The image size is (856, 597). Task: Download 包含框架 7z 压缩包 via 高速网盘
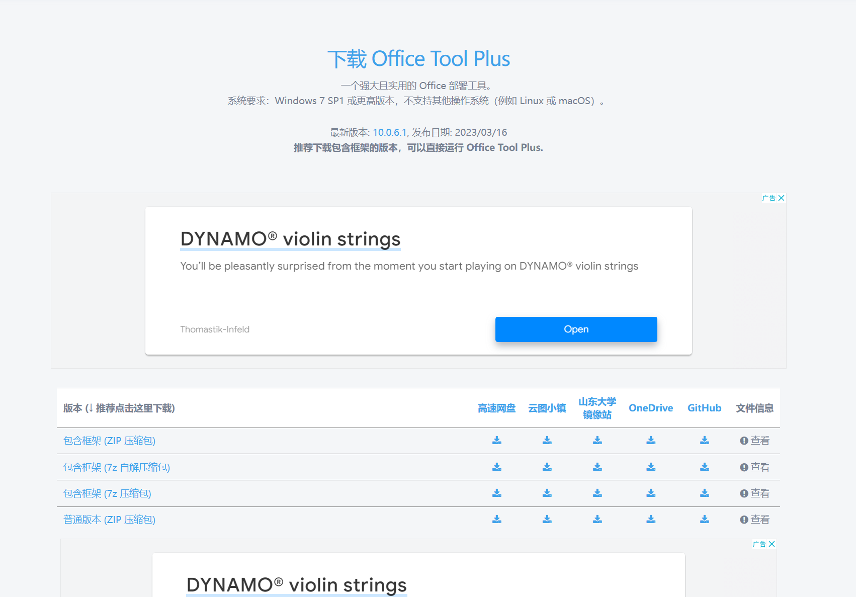[x=497, y=493]
